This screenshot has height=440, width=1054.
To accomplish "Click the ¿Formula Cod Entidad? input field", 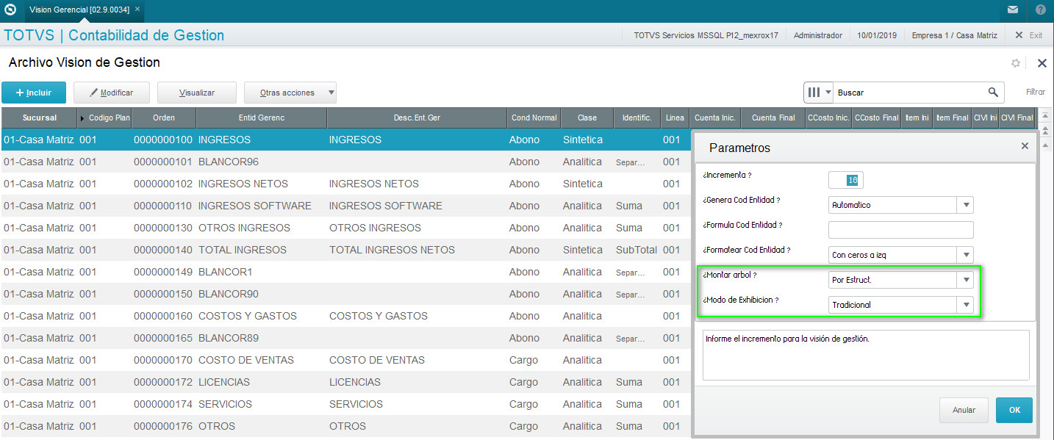I will point(900,230).
